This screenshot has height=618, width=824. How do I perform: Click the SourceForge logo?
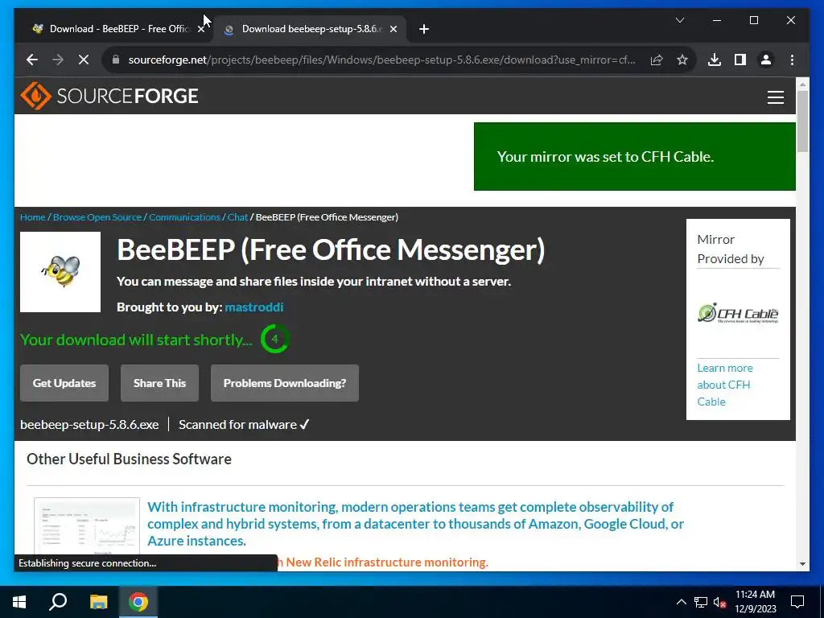109,96
